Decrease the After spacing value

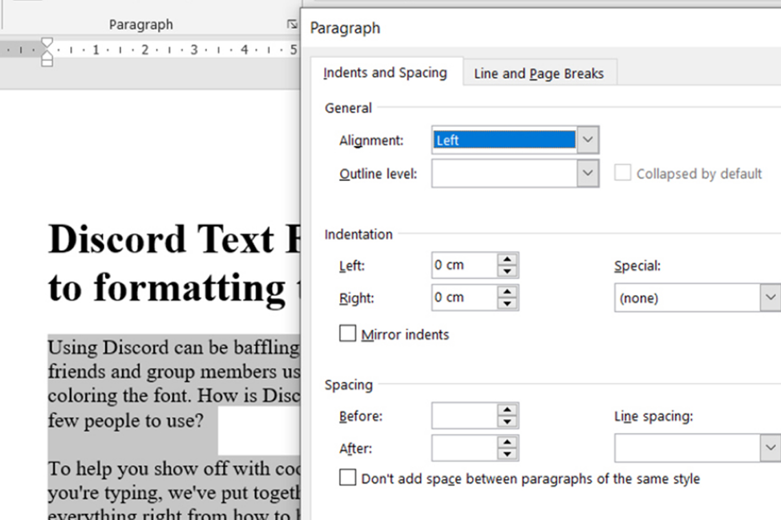click(x=507, y=453)
